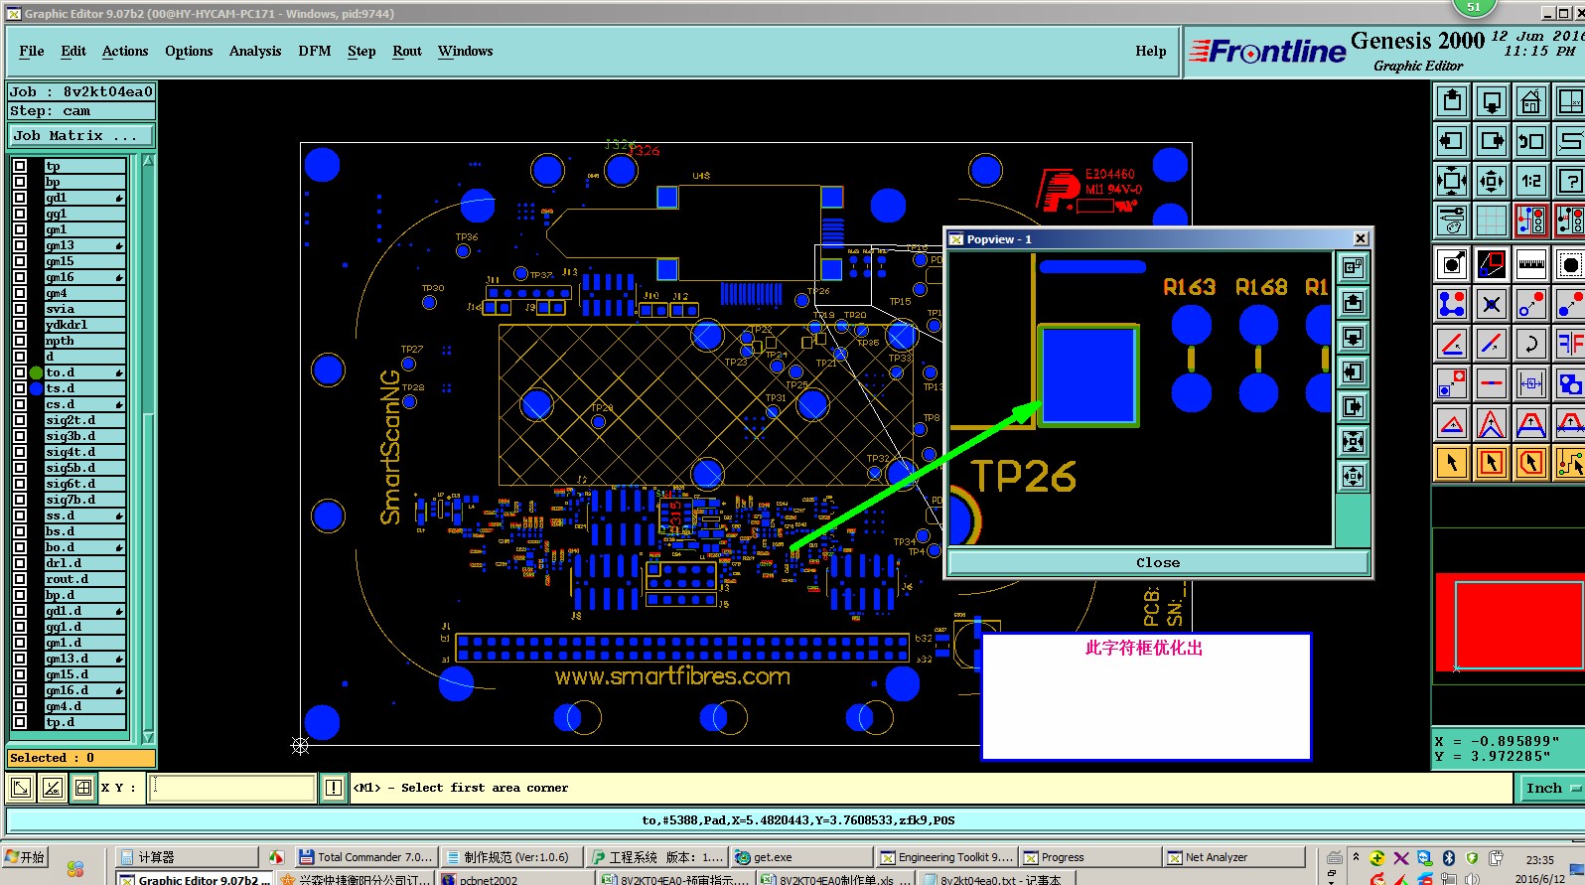Open the Inch units dropdown

[1551, 788]
